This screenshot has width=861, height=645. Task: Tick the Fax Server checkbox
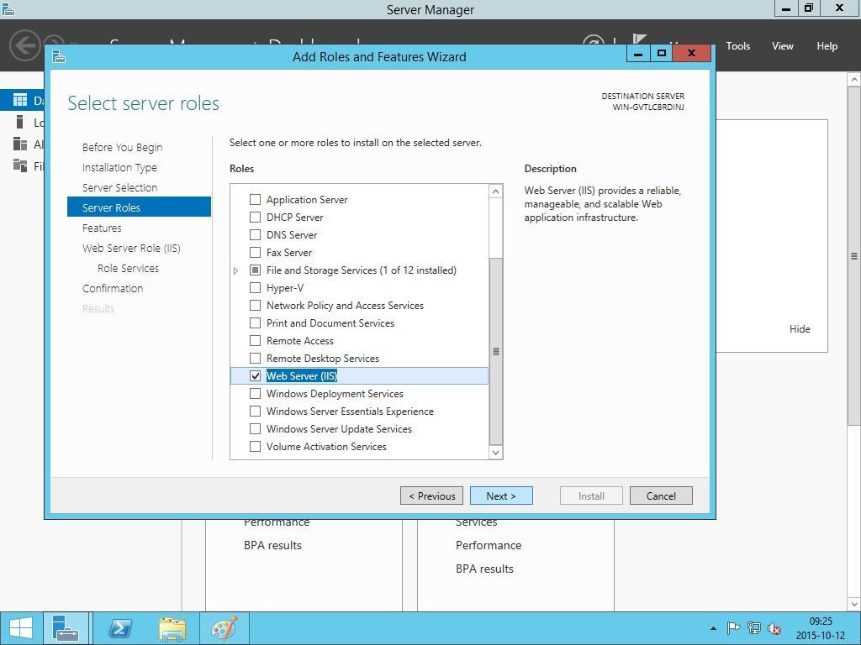coord(255,252)
